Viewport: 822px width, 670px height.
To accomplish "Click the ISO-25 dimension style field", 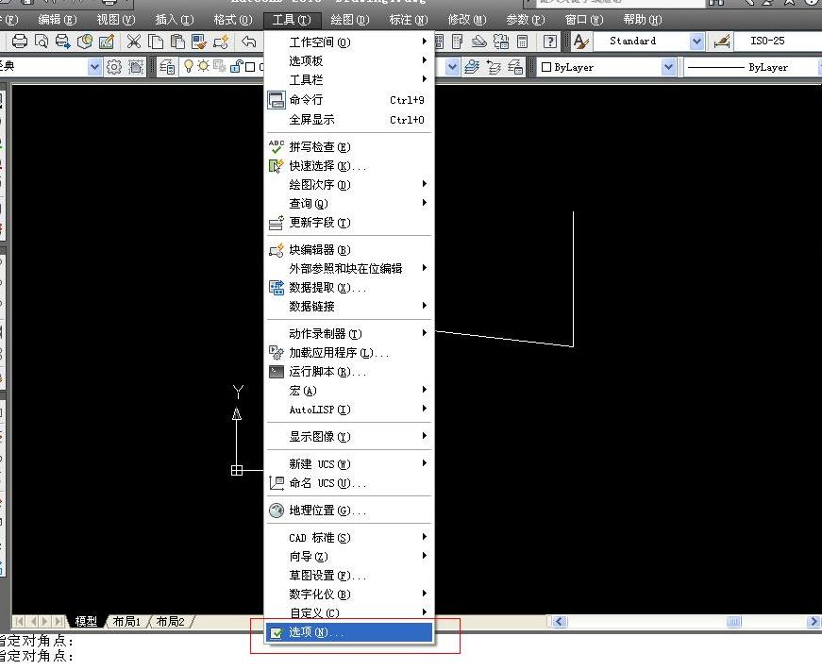I will [x=778, y=41].
